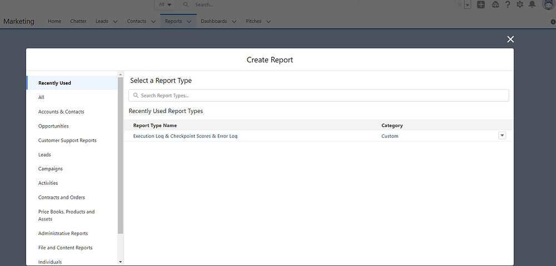
Task: Expand the Leads tab chevron menu
Action: 115,22
